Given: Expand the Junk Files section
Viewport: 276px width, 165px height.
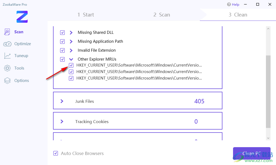Looking at the screenshot, I should tap(62, 101).
